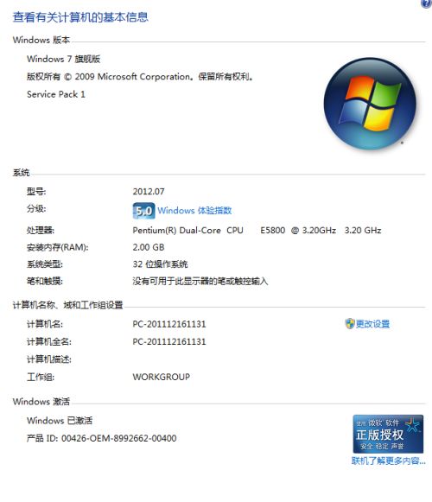Click the computer name PC-201112161131

[x=169, y=324]
